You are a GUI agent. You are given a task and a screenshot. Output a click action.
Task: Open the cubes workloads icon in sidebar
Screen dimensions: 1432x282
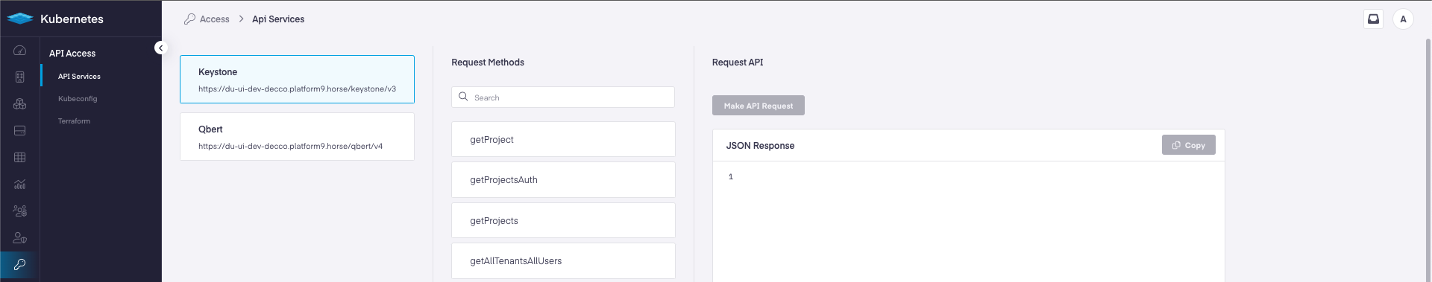pos(20,104)
